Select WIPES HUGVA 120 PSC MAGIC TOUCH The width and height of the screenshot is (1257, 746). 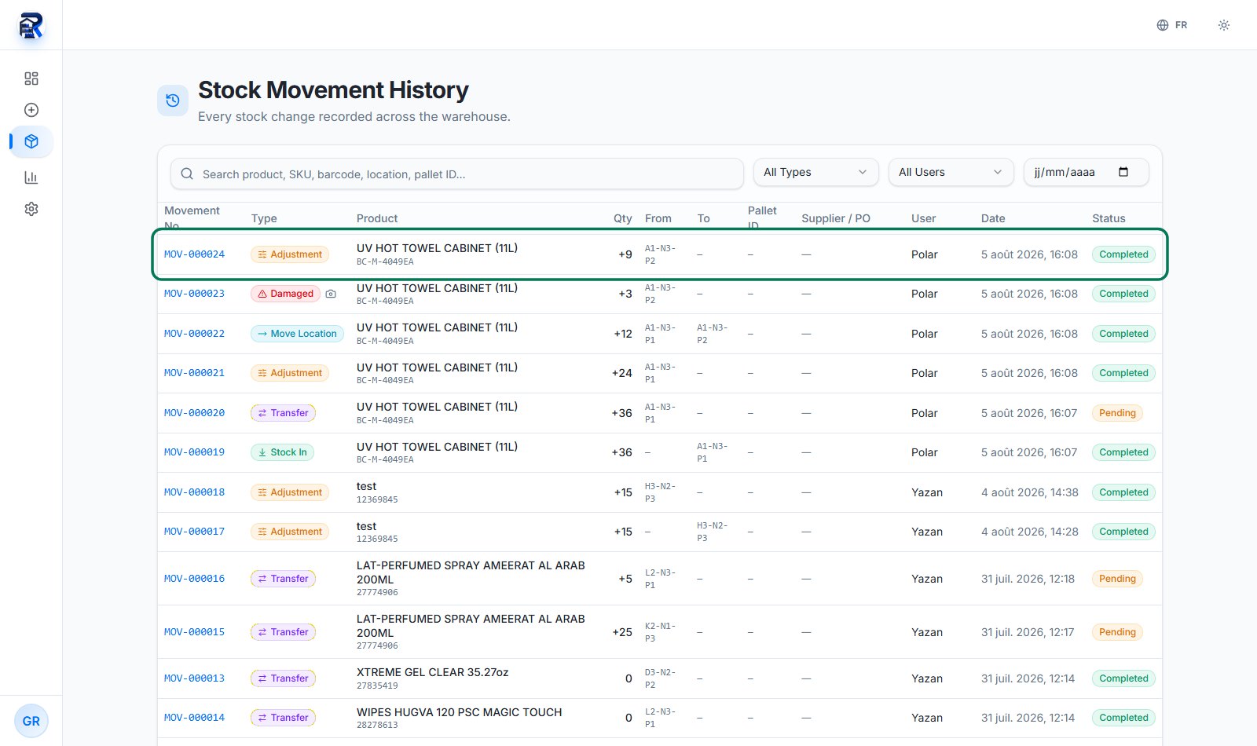(459, 712)
